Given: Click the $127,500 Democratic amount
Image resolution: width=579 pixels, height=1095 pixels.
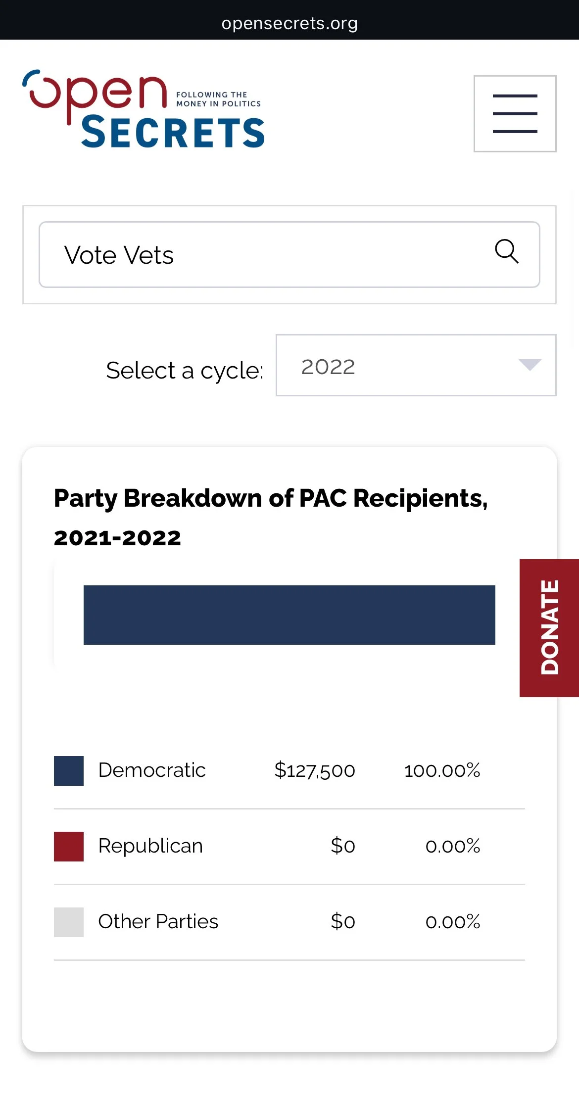Looking at the screenshot, I should [x=315, y=770].
